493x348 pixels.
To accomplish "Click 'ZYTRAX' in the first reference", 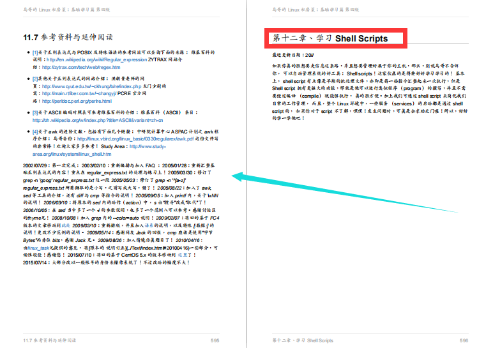I will pos(157,59).
